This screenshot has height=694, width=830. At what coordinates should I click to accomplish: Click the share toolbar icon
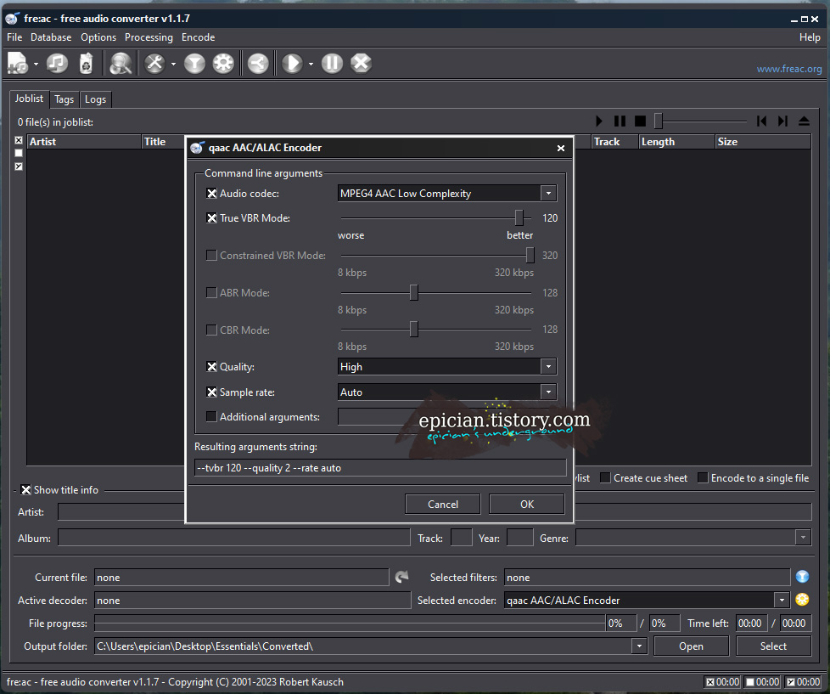pos(258,64)
